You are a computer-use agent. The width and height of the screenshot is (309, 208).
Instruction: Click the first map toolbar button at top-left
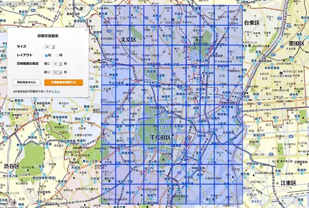pos(6,4)
